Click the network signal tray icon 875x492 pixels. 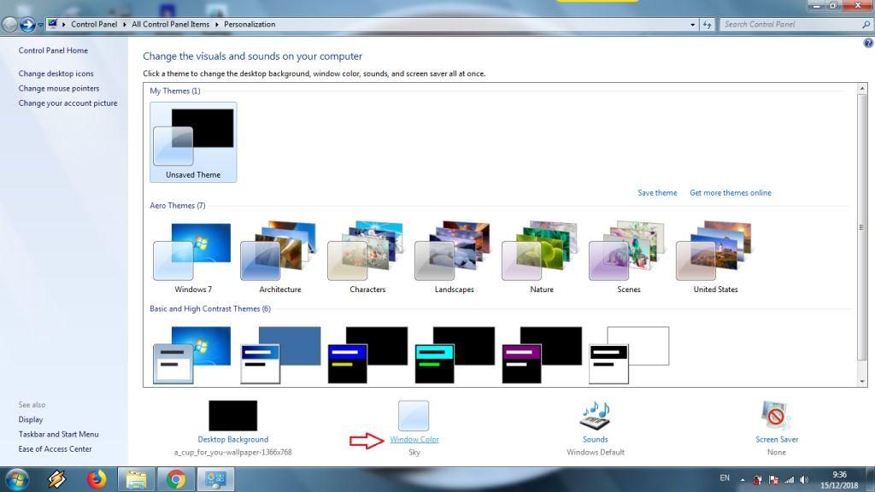pyautogui.click(x=789, y=480)
